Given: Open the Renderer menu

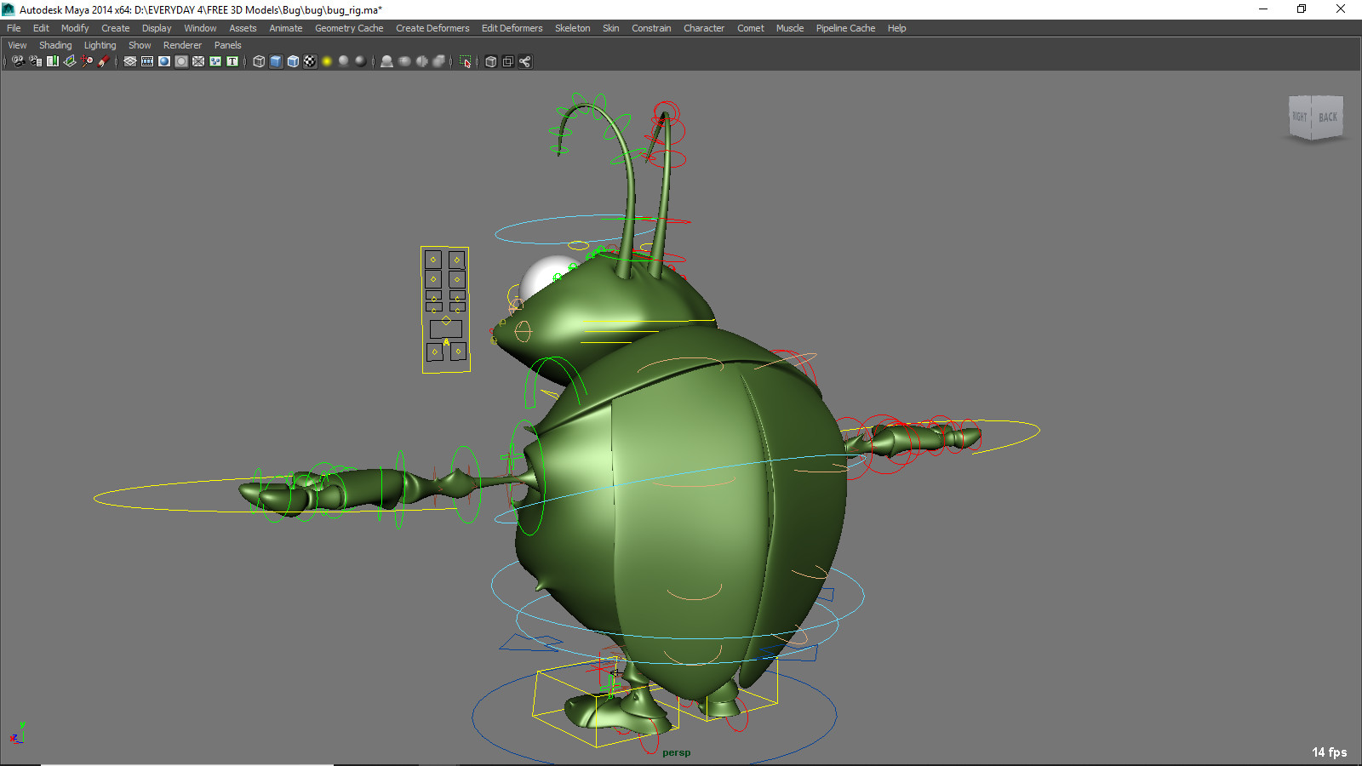Looking at the screenshot, I should 182,44.
